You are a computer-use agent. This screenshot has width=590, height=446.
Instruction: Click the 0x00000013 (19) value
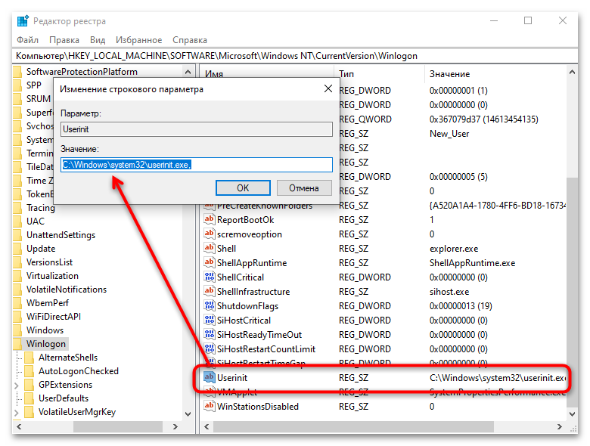tap(461, 305)
